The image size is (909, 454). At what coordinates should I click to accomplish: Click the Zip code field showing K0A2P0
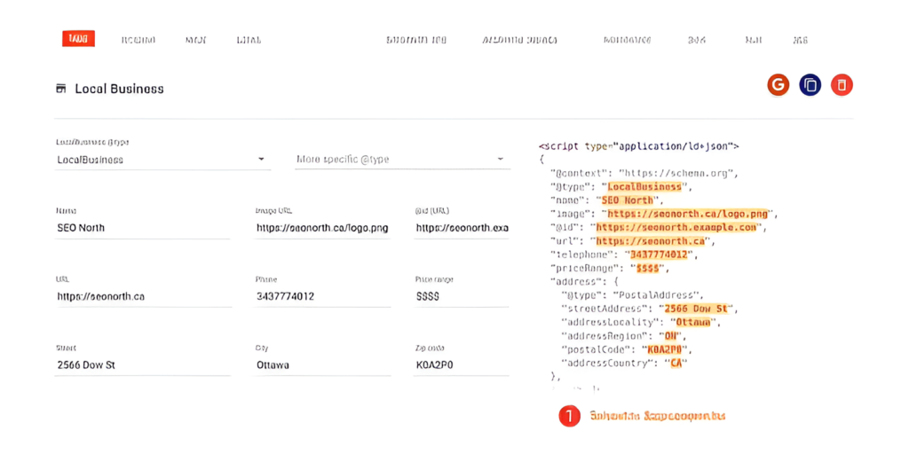tap(462, 364)
